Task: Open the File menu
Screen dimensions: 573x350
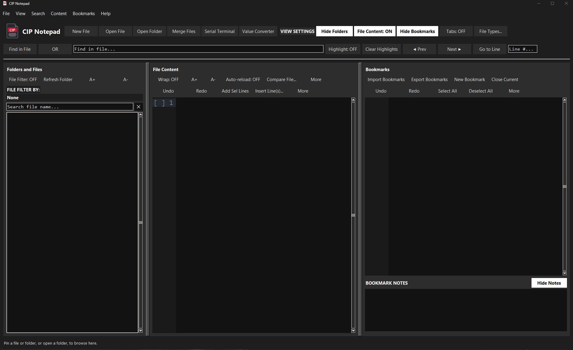Action: [x=6, y=14]
